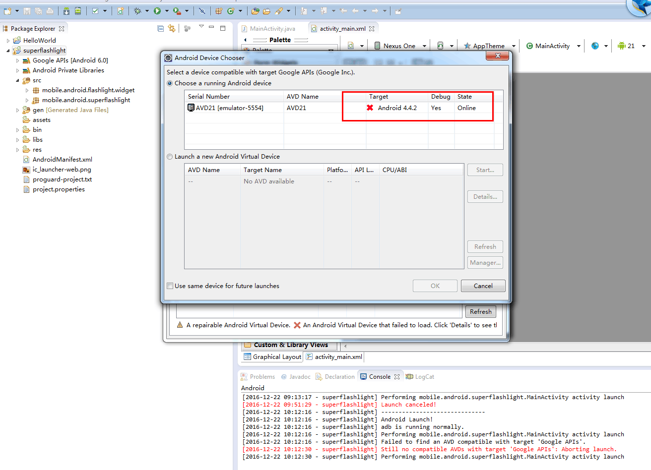Click Cancel in Android Device Chooser
This screenshot has width=651, height=470.
pos(483,286)
